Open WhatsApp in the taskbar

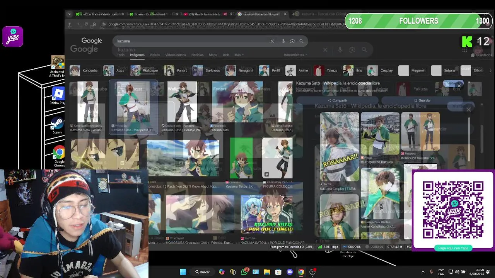pos(244,272)
